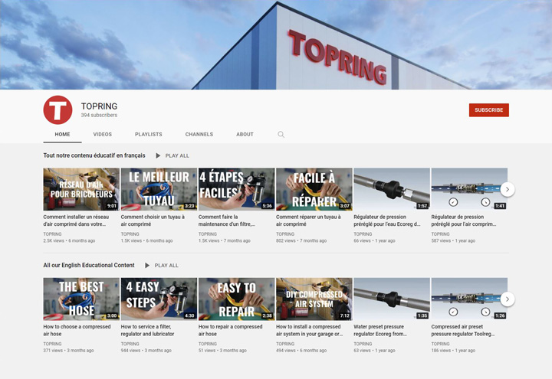Image resolution: width=552 pixels, height=379 pixels.
Task: Click title 'How to repair a compressed air hose'
Action: pos(231,330)
